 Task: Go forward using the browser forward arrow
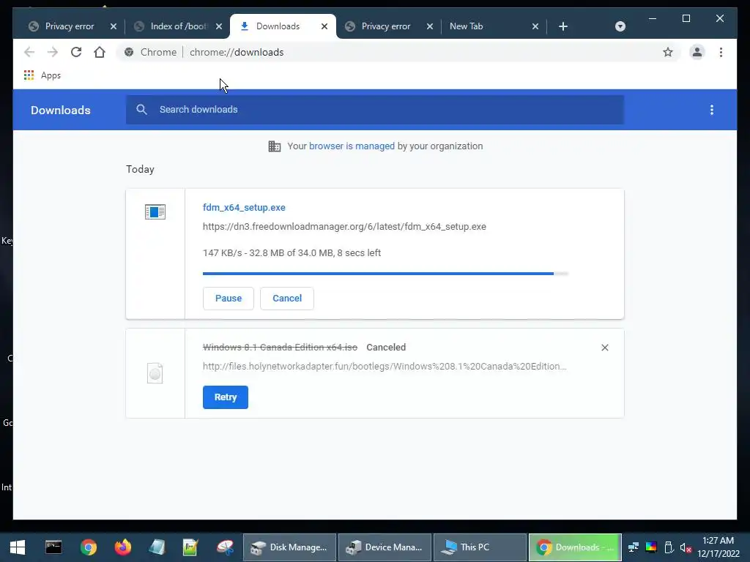[53, 52]
